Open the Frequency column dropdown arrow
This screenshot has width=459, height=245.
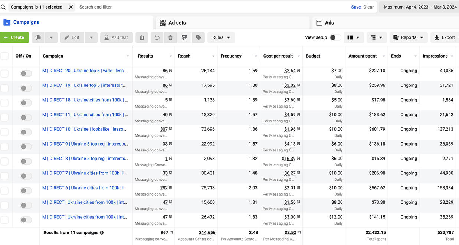pyautogui.click(x=256, y=56)
